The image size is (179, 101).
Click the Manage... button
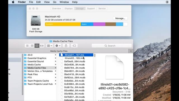[x=120, y=18]
